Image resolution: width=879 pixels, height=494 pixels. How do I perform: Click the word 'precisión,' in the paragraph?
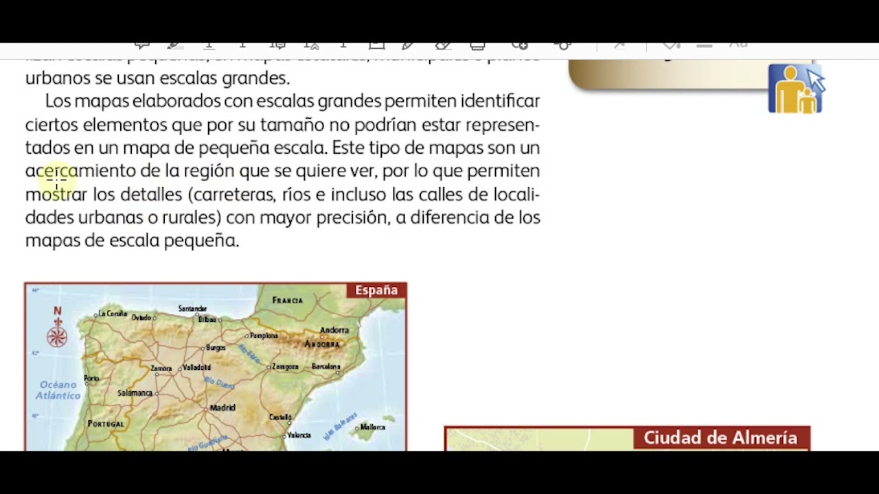coord(353,218)
